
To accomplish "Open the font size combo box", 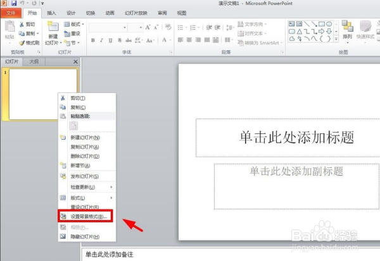I will click(136, 28).
